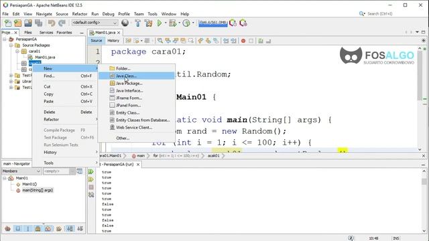Collapse the cara01 package node
This screenshot has height=241, width=429.
17,51
